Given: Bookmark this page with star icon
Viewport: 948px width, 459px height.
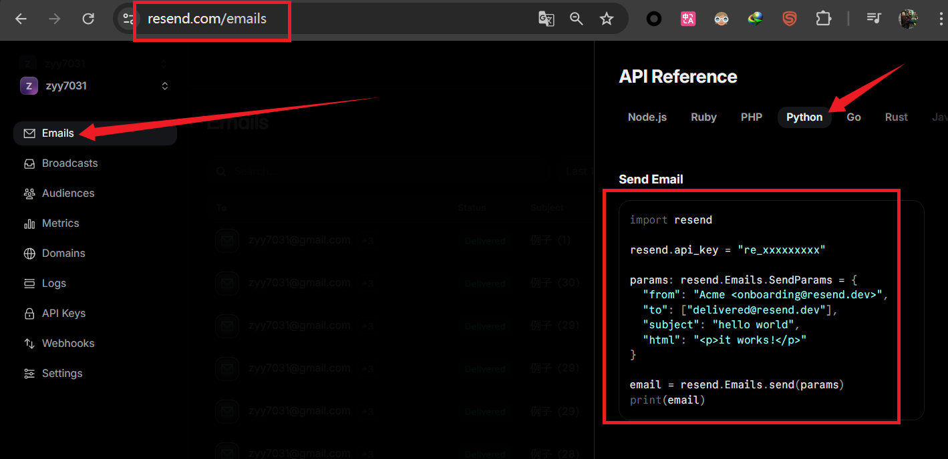Looking at the screenshot, I should (x=607, y=19).
